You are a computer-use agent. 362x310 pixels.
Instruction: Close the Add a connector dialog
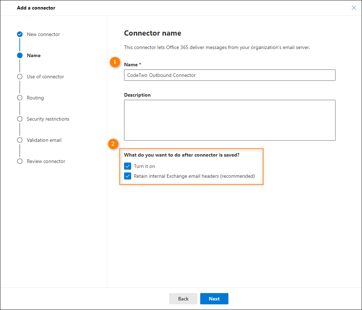[x=354, y=8]
